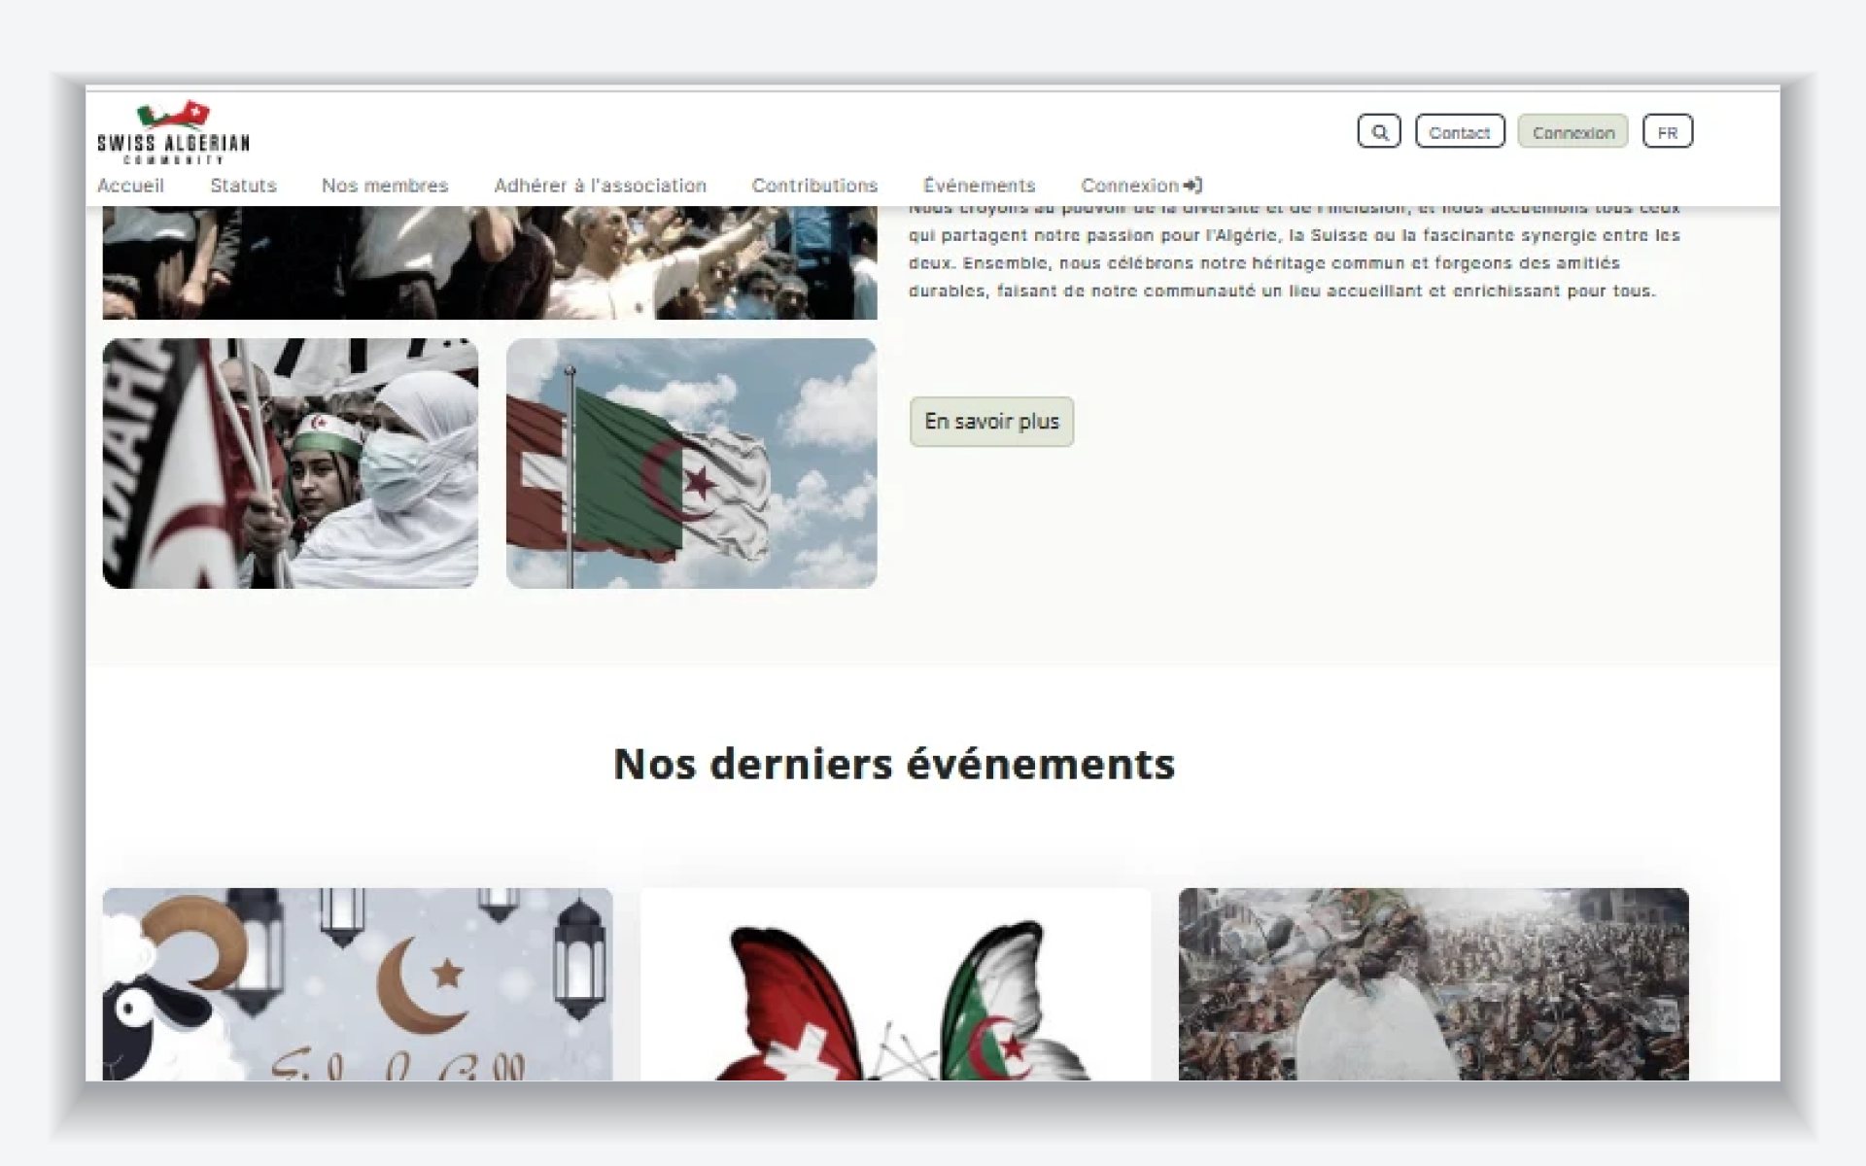Open Nos membres menu item

click(x=385, y=186)
